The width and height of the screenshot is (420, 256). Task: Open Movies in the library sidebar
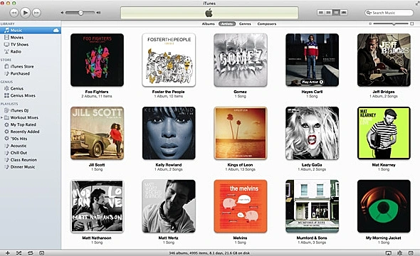(x=16, y=38)
